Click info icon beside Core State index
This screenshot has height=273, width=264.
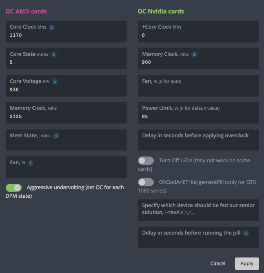click(54, 54)
